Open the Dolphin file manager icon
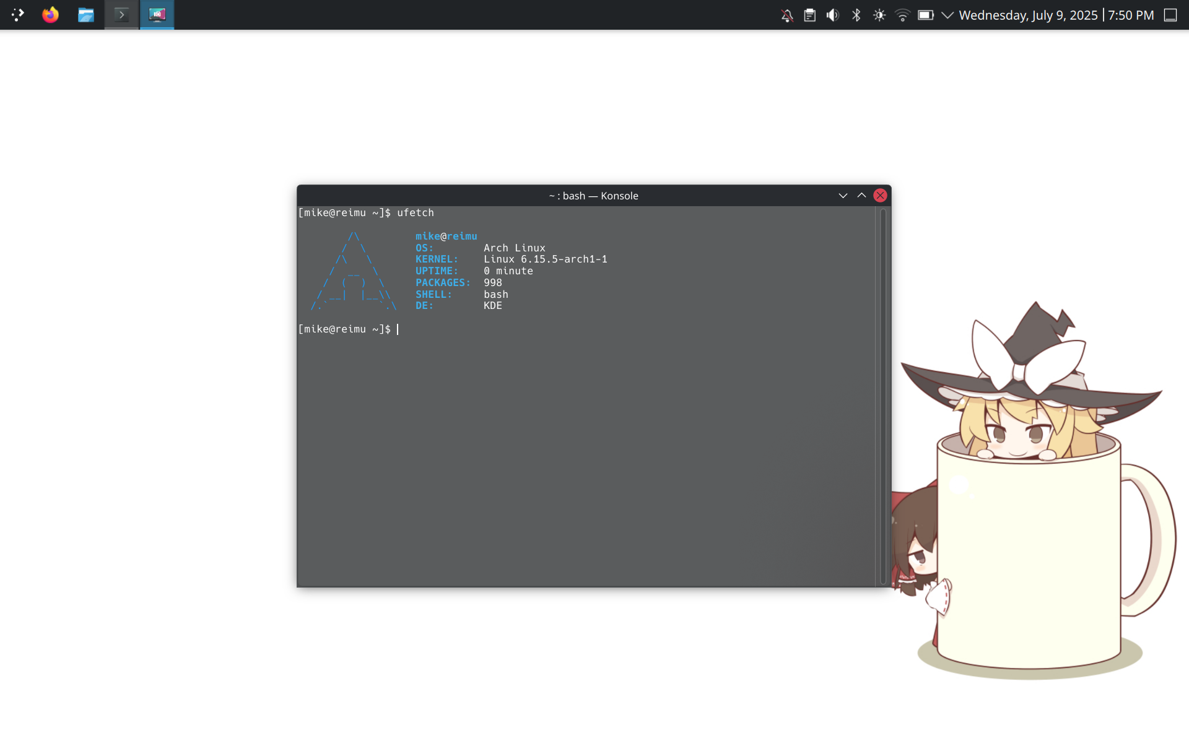This screenshot has width=1189, height=743. [86, 15]
